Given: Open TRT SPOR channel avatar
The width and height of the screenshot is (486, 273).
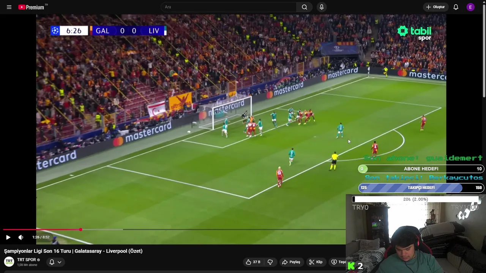Looking at the screenshot, I should (x=9, y=262).
